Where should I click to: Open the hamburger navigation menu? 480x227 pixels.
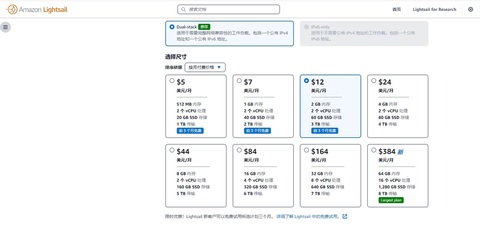pos(5,27)
